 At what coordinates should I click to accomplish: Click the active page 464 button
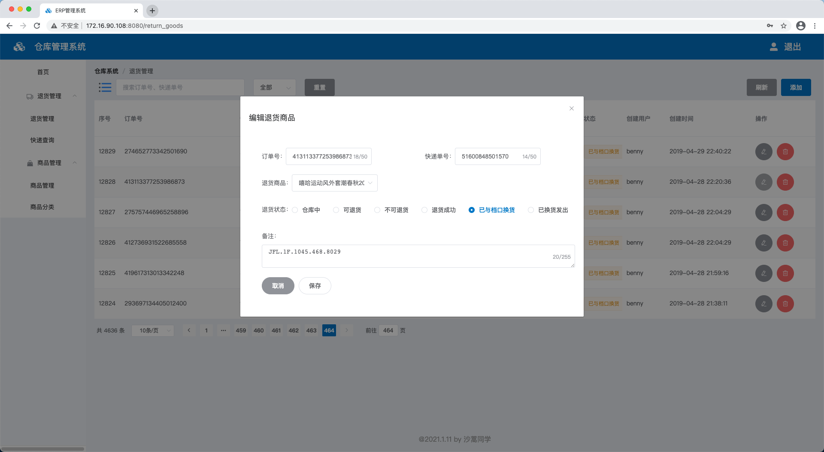[x=329, y=330]
